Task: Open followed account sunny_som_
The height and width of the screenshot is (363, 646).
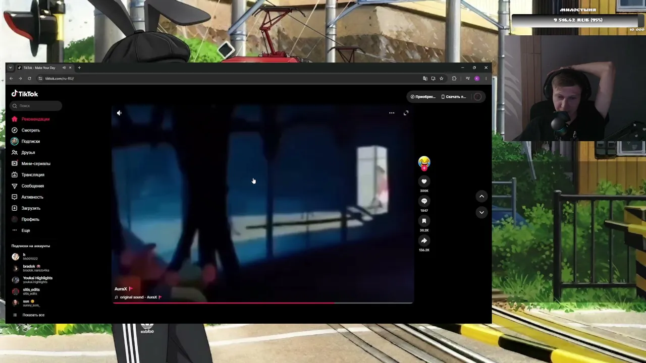Action: [x=26, y=303]
